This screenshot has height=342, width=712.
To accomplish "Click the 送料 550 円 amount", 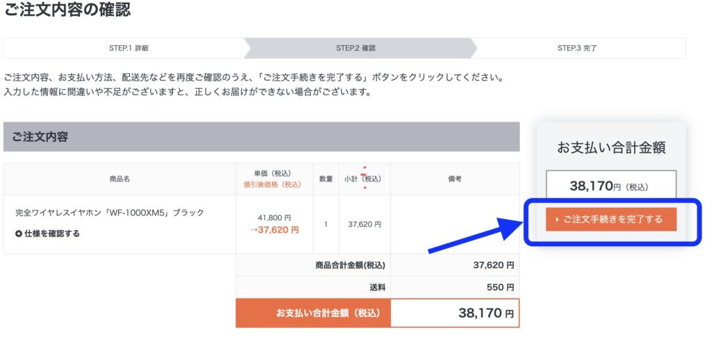I will tap(501, 286).
